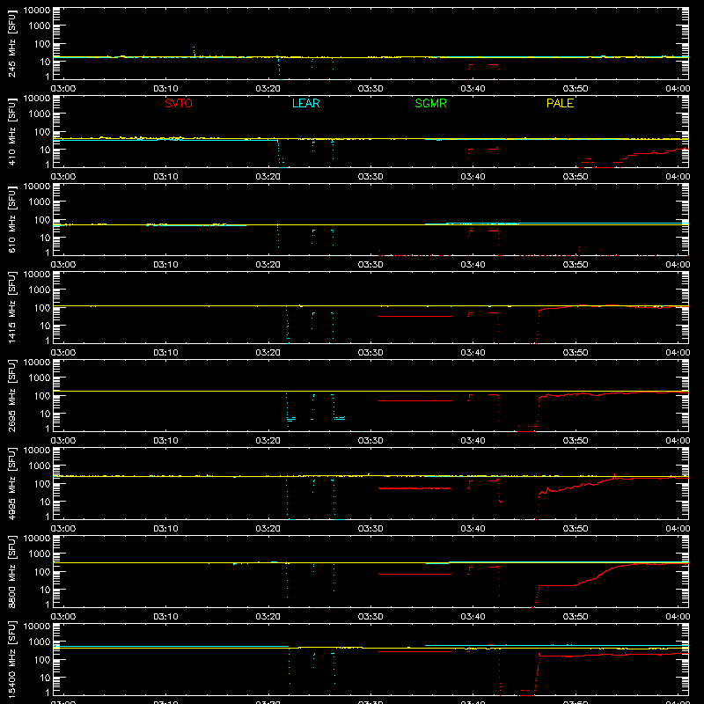704x704 pixels.
Task: Click the 03:10 tick below the 610 MHz panel
Action: click(x=165, y=265)
